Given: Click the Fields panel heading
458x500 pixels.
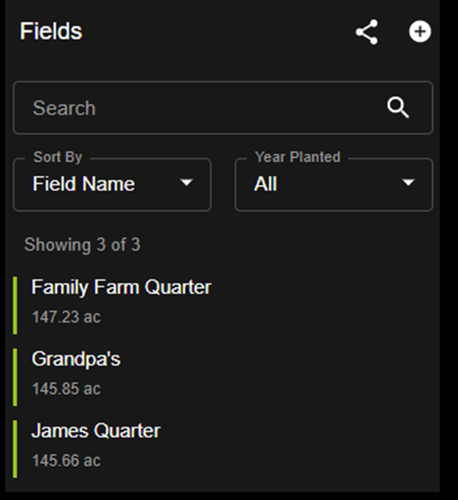Looking at the screenshot, I should 51,31.
